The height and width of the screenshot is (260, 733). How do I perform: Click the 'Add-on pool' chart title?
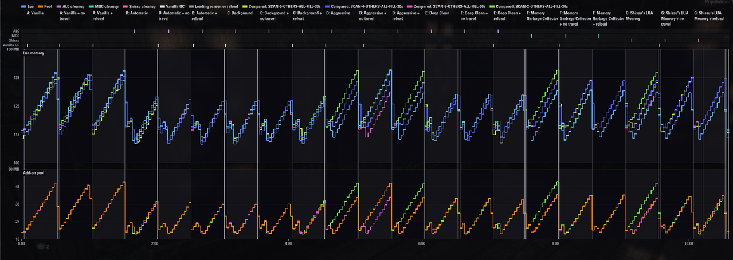click(x=34, y=174)
